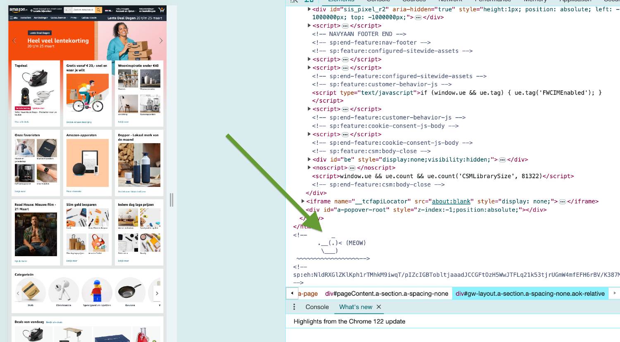Click ellipsis in the noscript row

352,168
